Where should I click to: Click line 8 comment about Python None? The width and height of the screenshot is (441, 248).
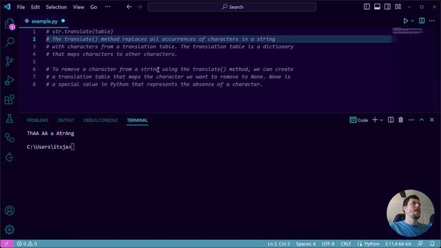pos(154,84)
